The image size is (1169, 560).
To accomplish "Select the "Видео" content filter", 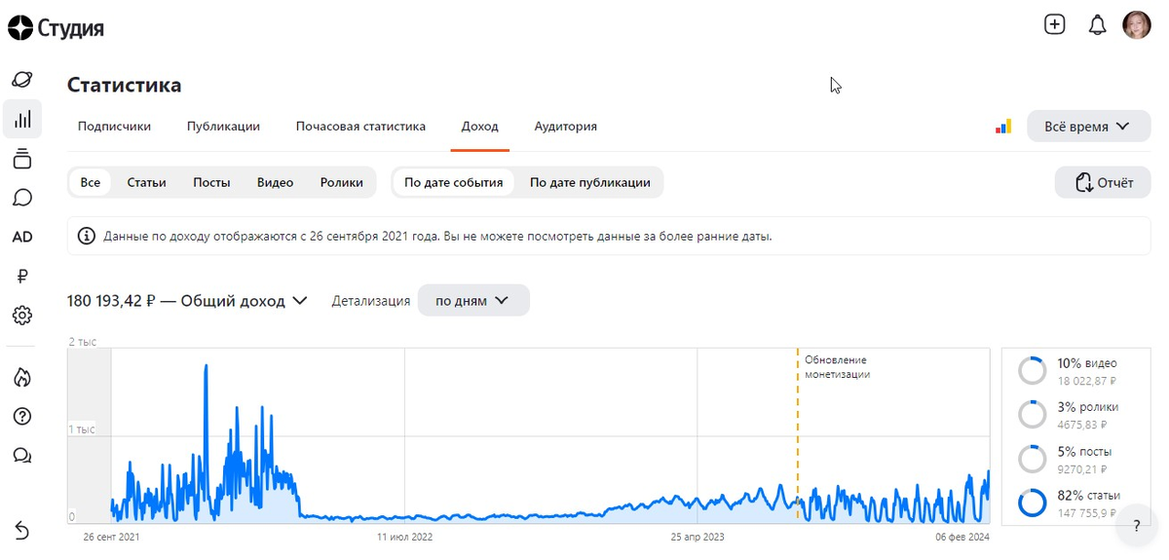I will pyautogui.click(x=275, y=182).
